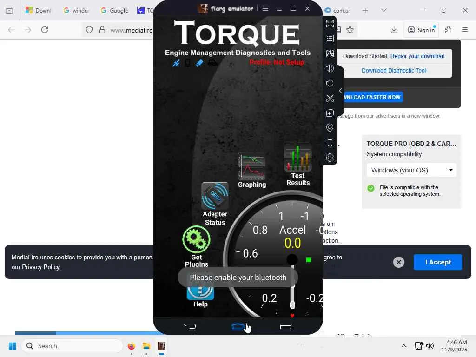Reload the page in Firefox
This screenshot has height=357, width=476.
(x=45, y=30)
